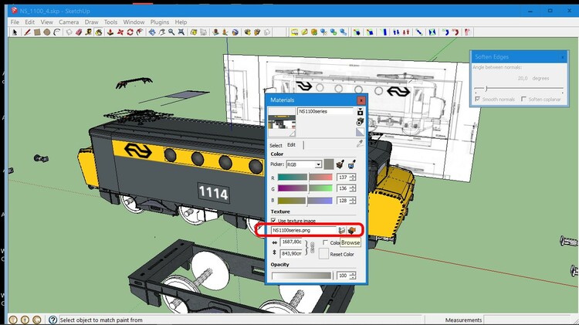This screenshot has width=579, height=325.
Task: Click the Reset Color swatch button
Action: (325, 254)
